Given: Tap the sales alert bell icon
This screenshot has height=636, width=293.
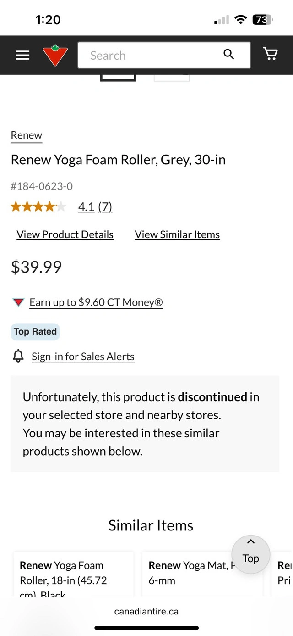Looking at the screenshot, I should pyautogui.click(x=18, y=356).
